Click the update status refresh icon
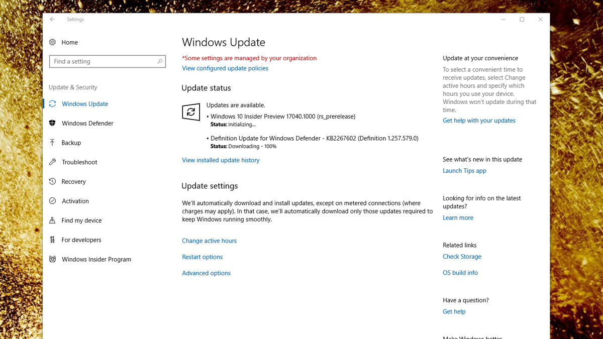This screenshot has height=339, width=603. [191, 112]
